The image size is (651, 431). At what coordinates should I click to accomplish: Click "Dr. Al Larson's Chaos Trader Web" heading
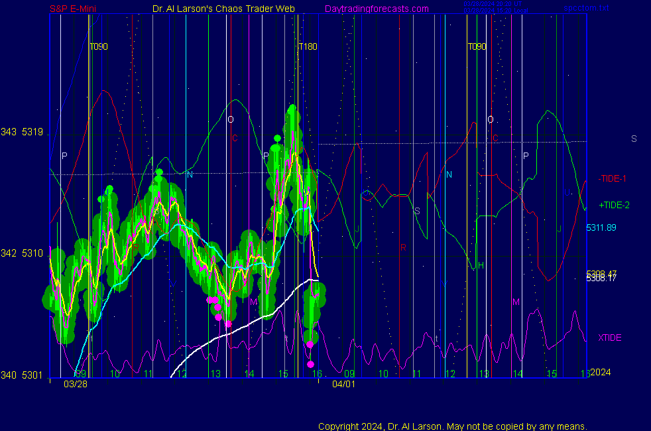click(x=223, y=9)
